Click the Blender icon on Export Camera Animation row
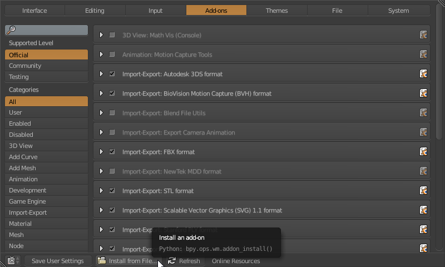445x267 pixels. click(423, 132)
